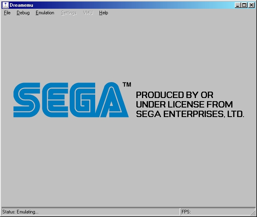Click the 'UNDER LICENSE FROM' text line
Viewport: 257px width, 217px height.
click(x=184, y=104)
